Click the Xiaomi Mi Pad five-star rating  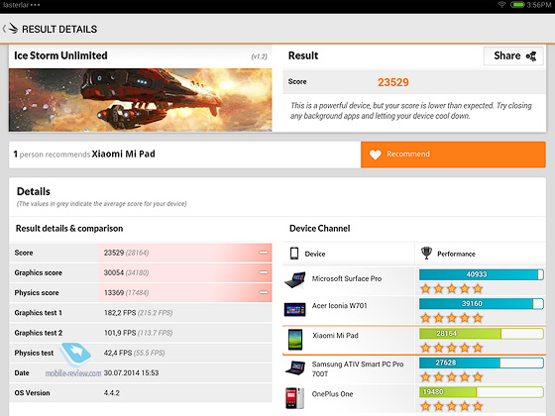(452, 348)
